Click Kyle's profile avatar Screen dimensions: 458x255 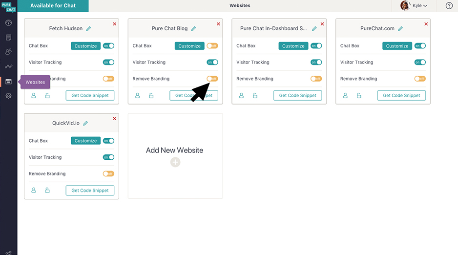pyautogui.click(x=405, y=5)
